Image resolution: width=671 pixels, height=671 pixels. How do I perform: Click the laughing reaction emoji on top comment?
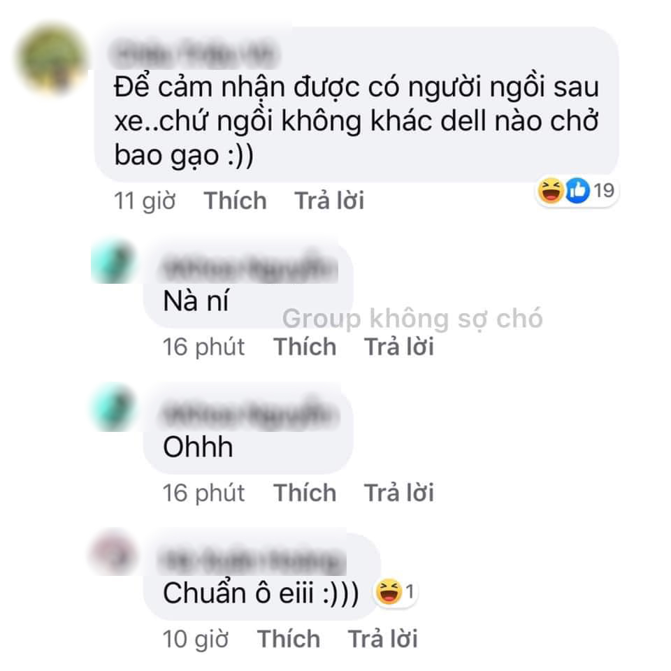(x=551, y=190)
